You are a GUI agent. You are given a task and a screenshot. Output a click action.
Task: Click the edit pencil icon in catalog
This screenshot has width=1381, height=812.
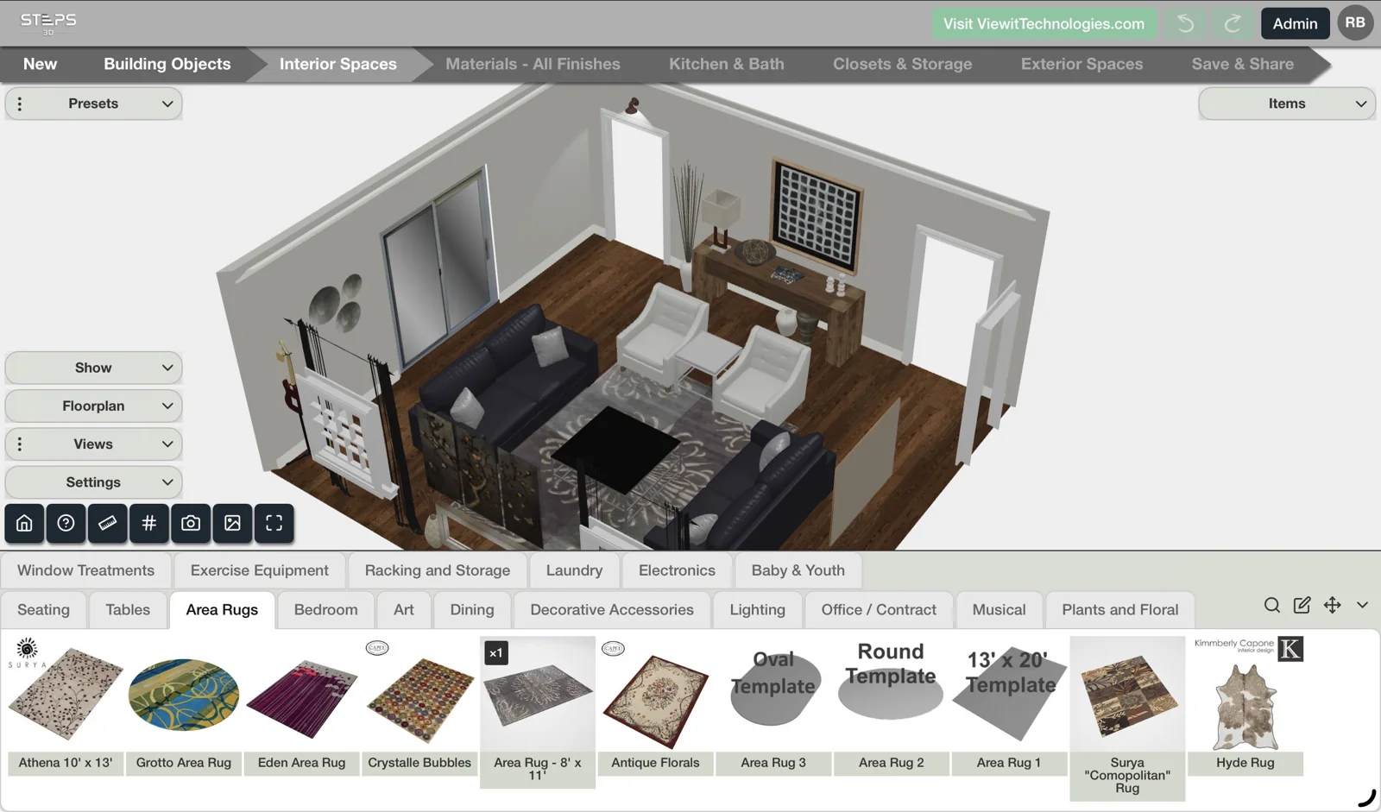(1302, 605)
